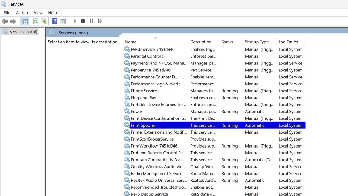
Task: Click 'The Print De...' description cell
Action: click(x=203, y=118)
